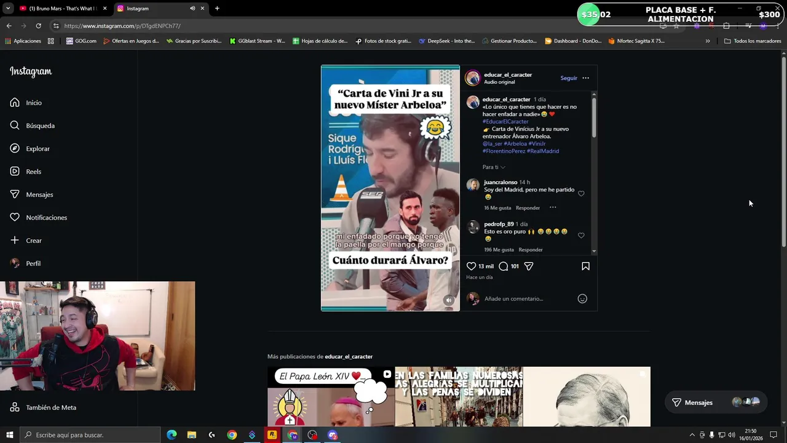Go back in the browser
The width and height of the screenshot is (787, 443).
[9, 26]
